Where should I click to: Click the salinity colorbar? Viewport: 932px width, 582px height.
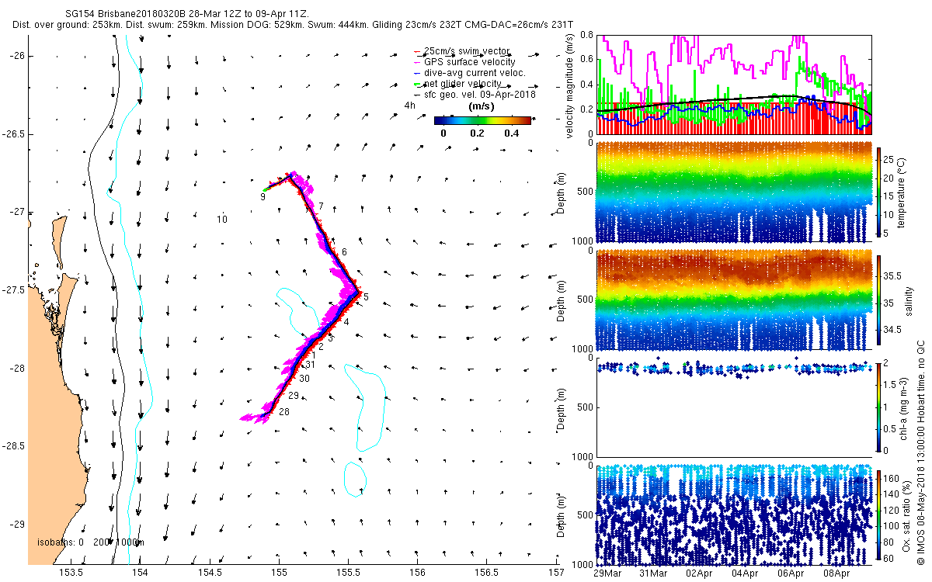(x=879, y=300)
